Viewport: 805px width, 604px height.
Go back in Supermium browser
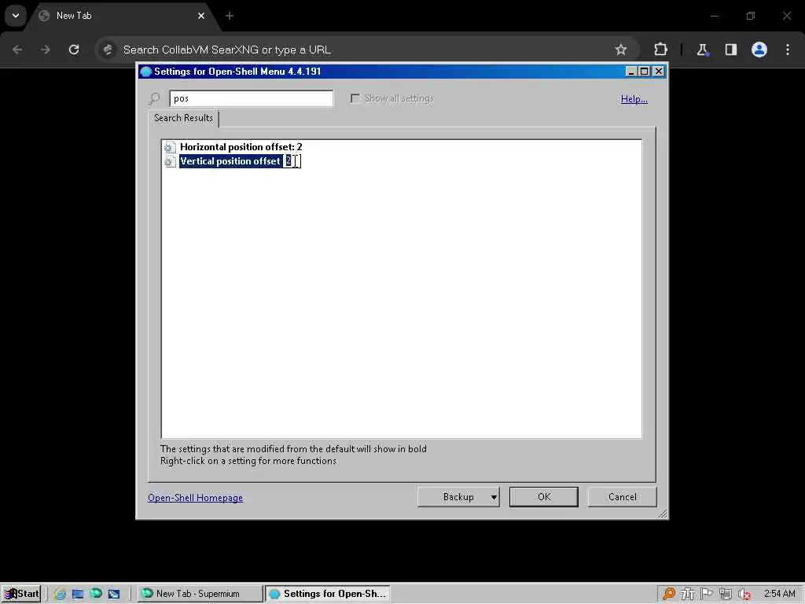coord(17,50)
